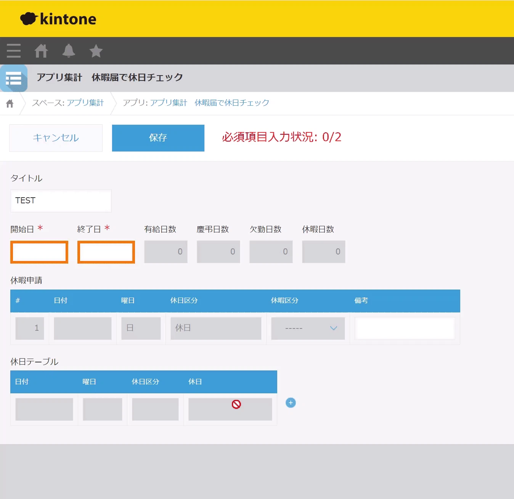Click the 必須項目入力状況: 0/2 status text
Viewport: 514px width, 499px height.
pyautogui.click(x=282, y=137)
